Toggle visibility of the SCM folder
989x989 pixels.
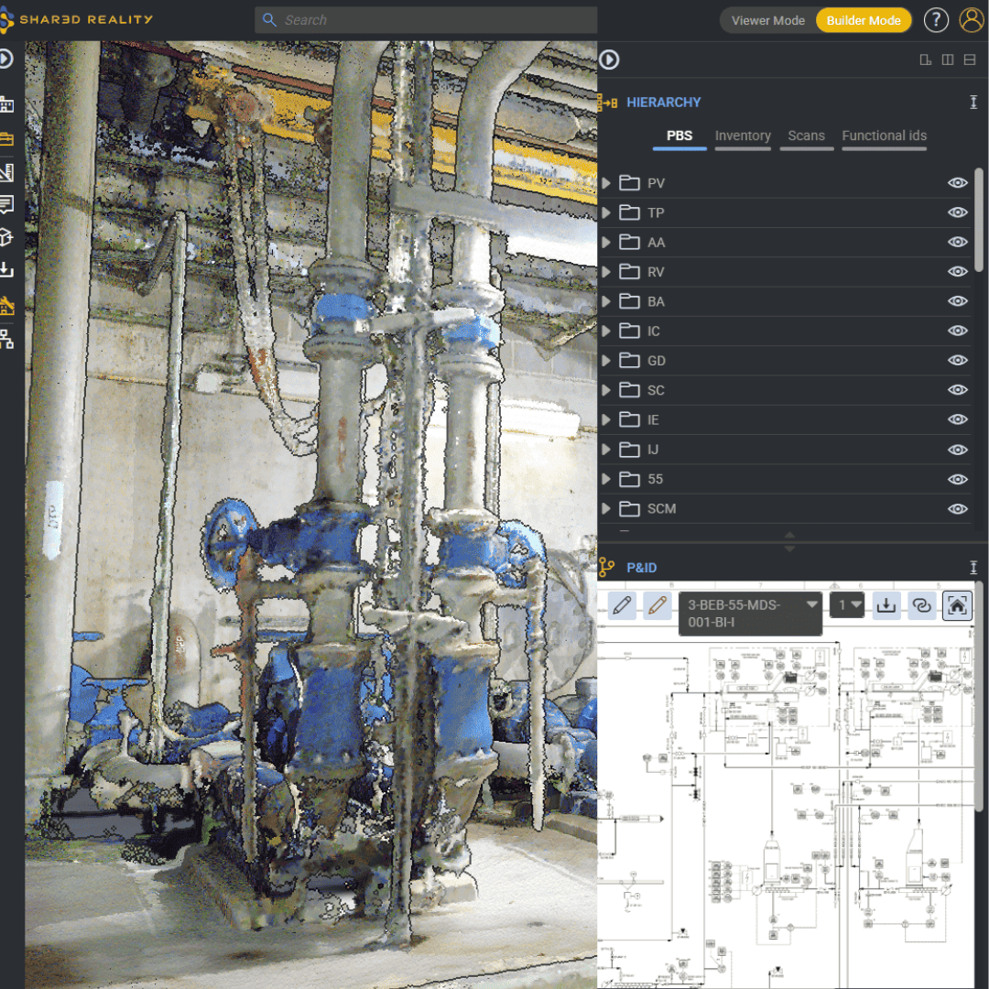tap(957, 509)
